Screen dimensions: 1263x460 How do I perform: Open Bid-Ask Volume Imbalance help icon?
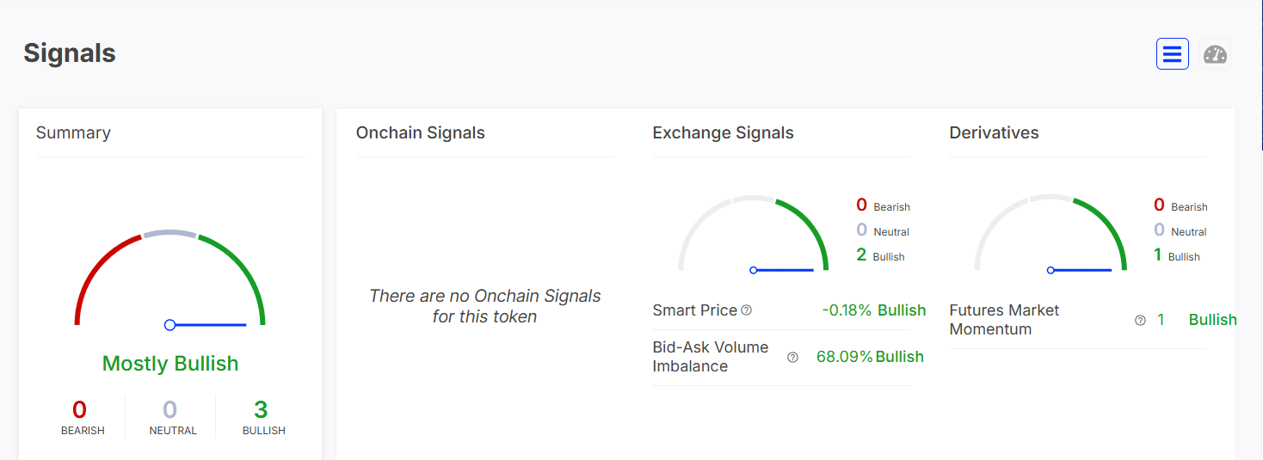tap(792, 358)
